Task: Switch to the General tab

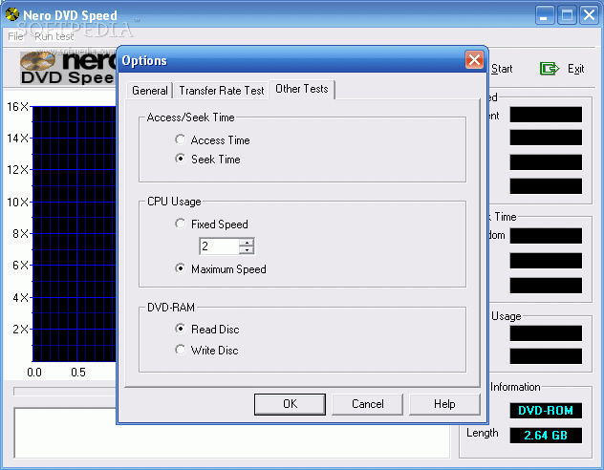Action: click(149, 91)
